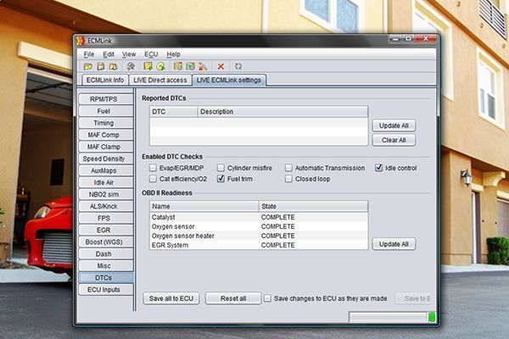Viewport: 509px width, 339px height.
Task: Click the yellow round icon with green arrow
Action: pyautogui.click(x=160, y=66)
